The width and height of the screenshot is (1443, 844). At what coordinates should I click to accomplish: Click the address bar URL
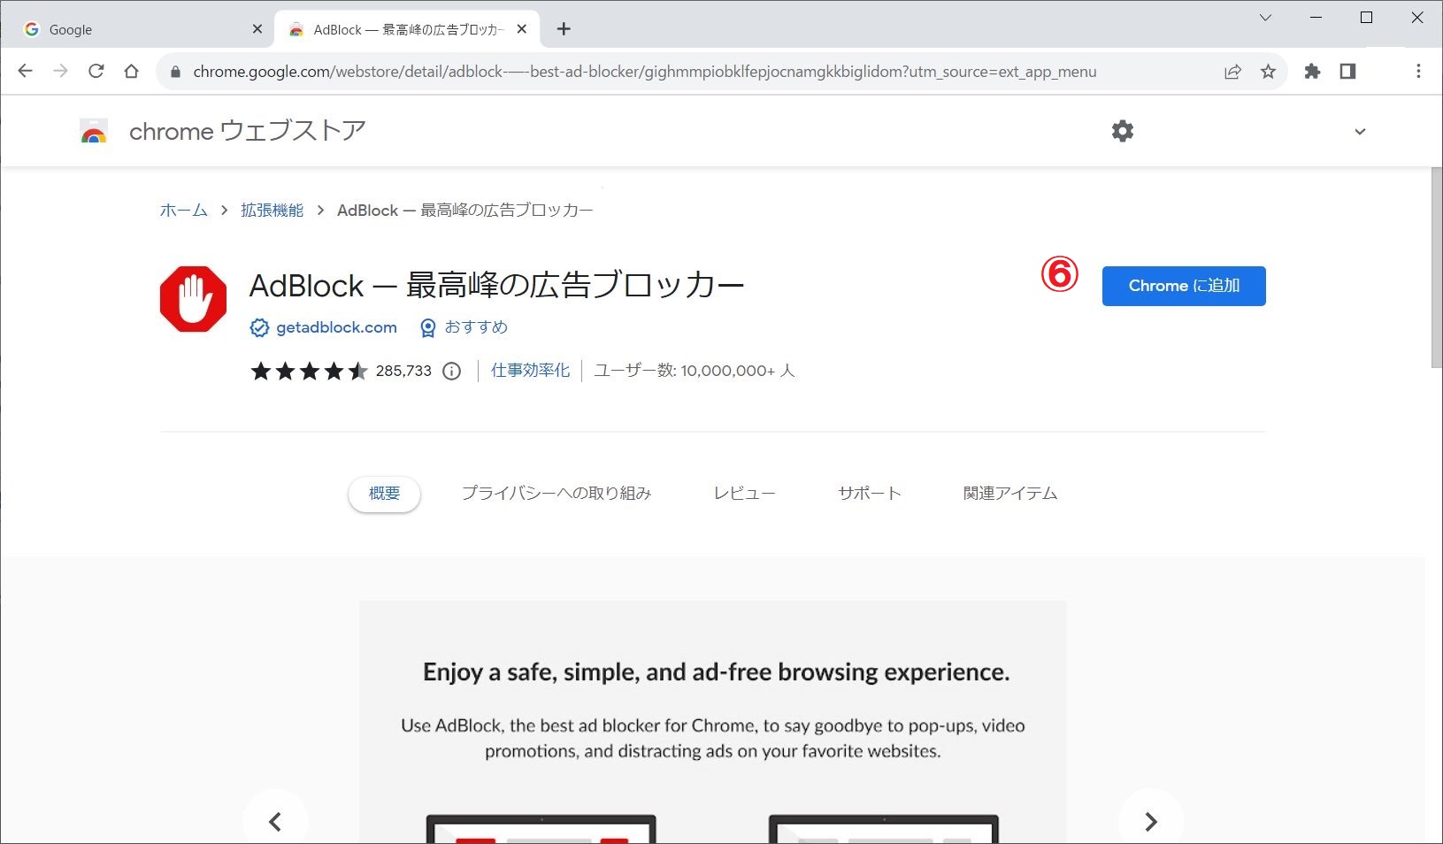(644, 72)
